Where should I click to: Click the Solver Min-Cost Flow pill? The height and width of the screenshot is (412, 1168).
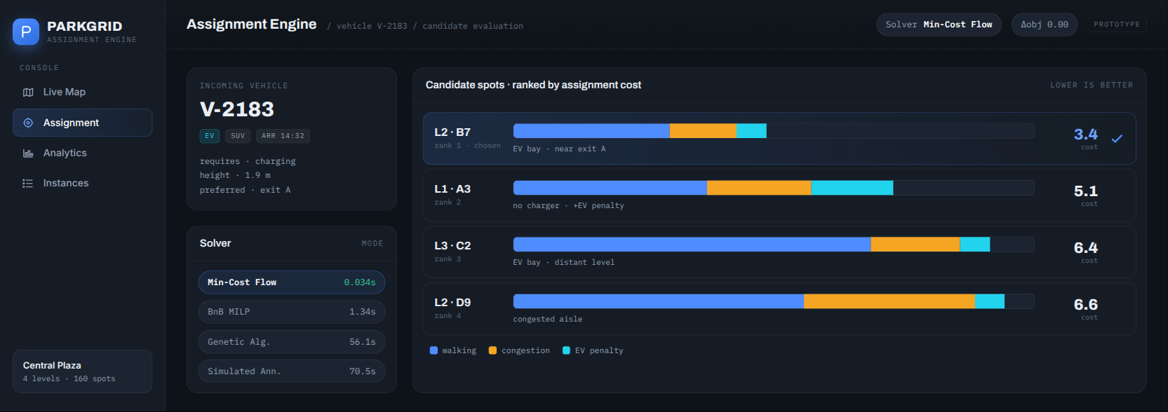point(939,25)
